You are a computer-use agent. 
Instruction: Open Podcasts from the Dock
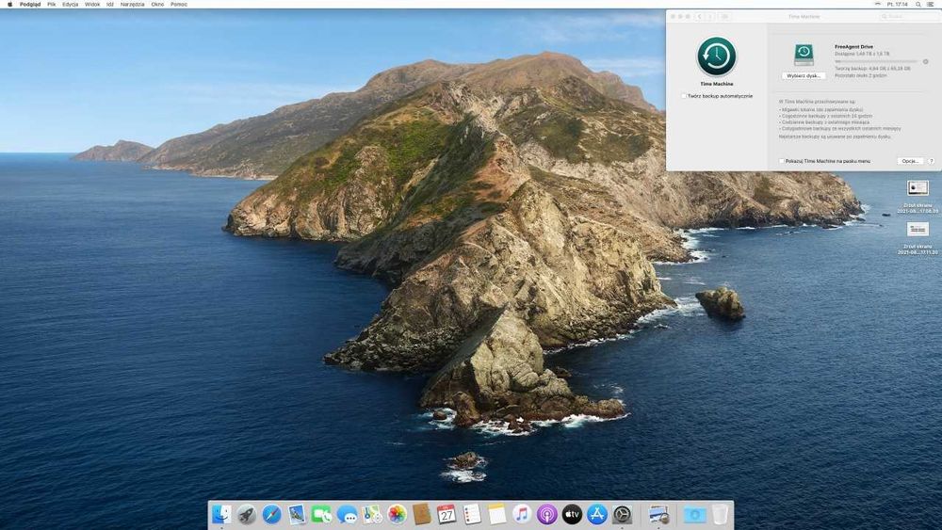click(546, 514)
